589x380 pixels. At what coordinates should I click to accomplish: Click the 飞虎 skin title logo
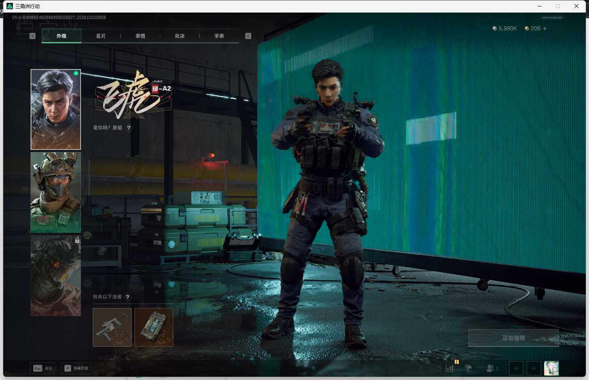[133, 96]
